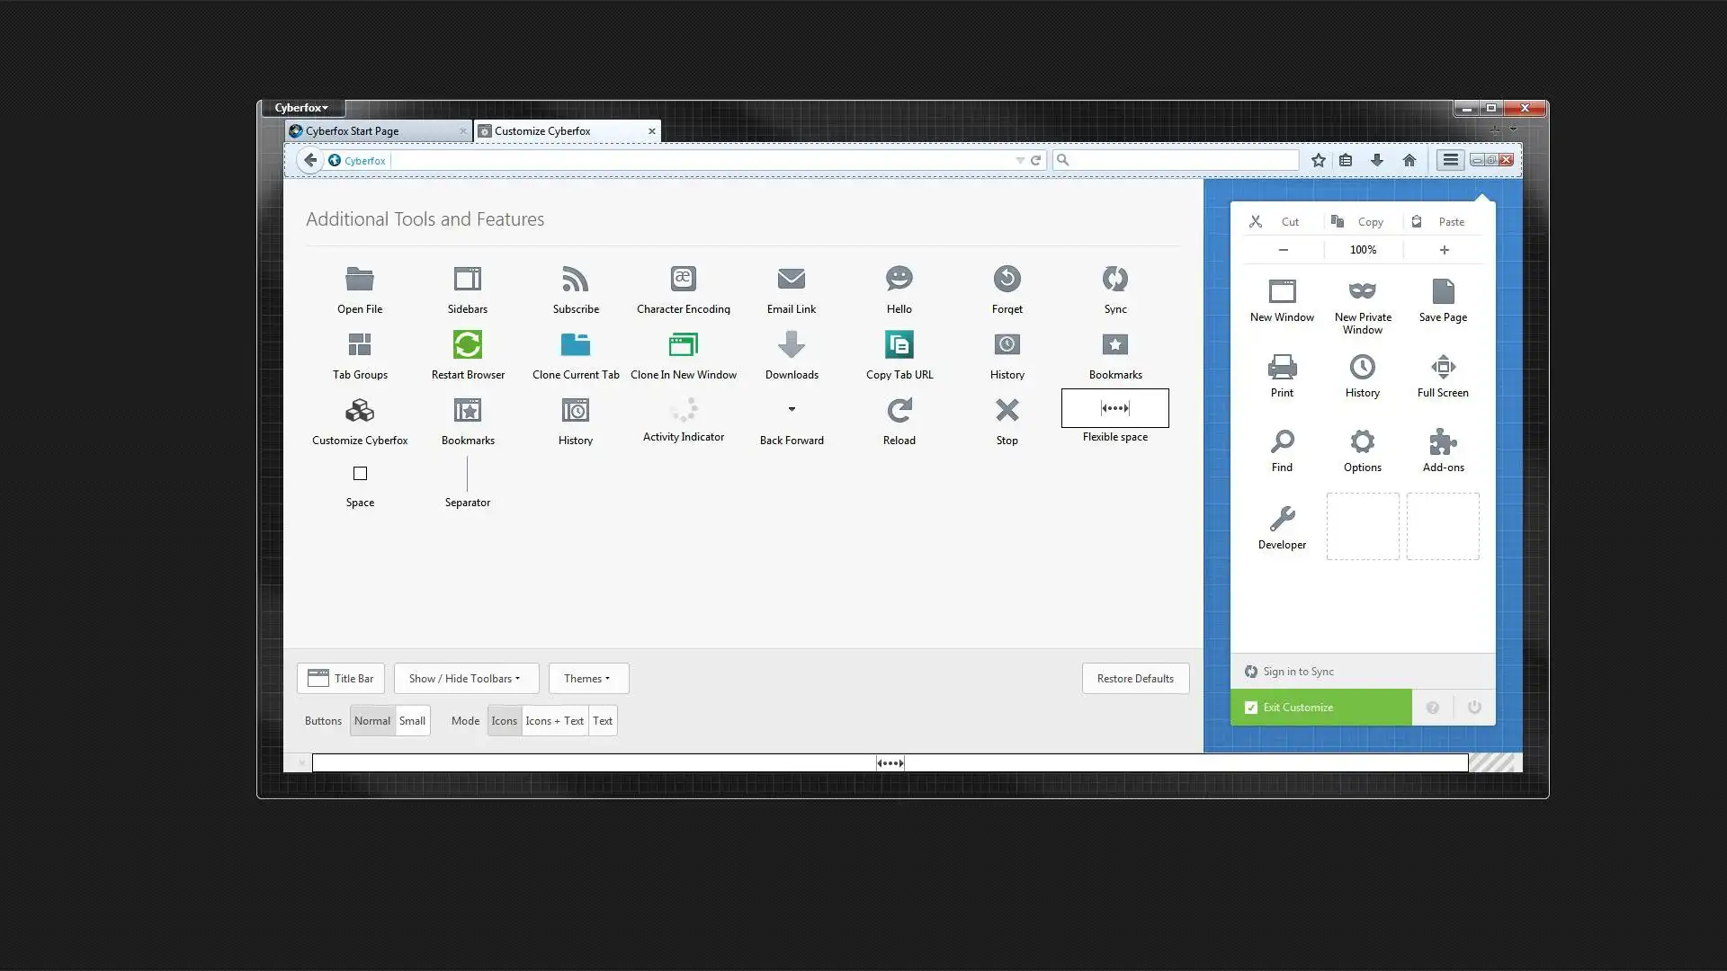Switch mode to Icons + Text
1727x971 pixels.
point(554,721)
